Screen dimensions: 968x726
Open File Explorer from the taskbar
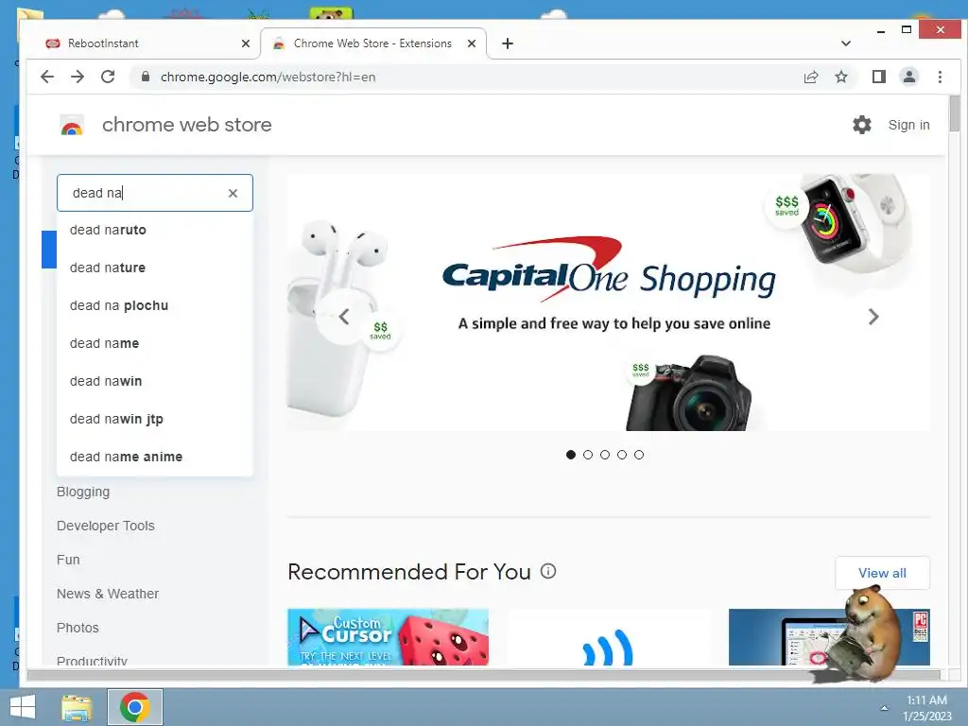[x=77, y=707]
